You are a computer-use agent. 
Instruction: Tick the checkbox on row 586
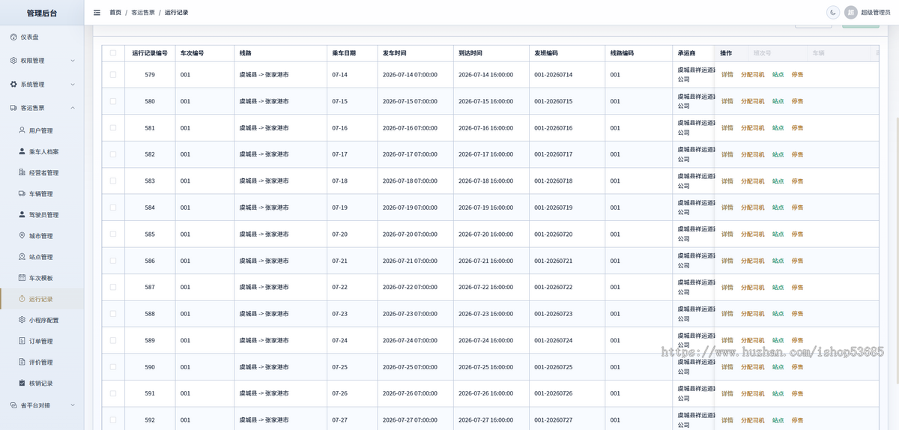pyautogui.click(x=113, y=261)
